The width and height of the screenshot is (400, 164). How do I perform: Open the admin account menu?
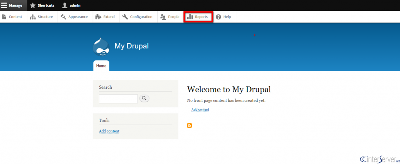tap(71, 5)
